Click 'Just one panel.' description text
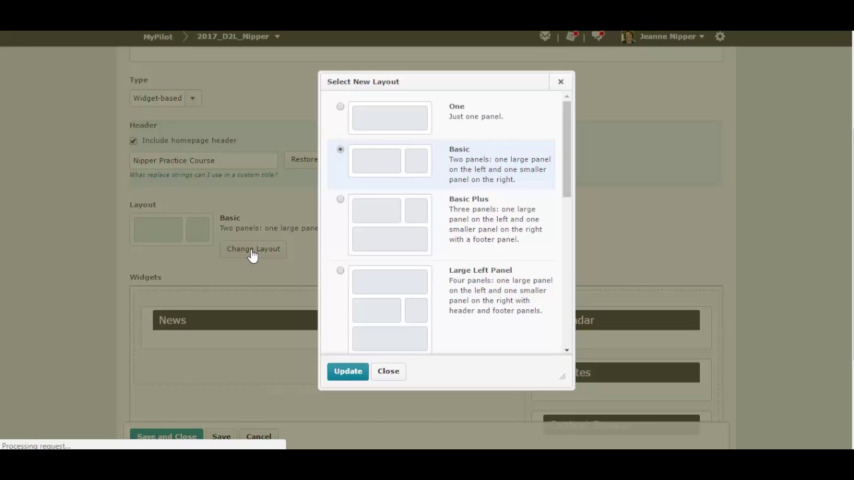 point(476,117)
